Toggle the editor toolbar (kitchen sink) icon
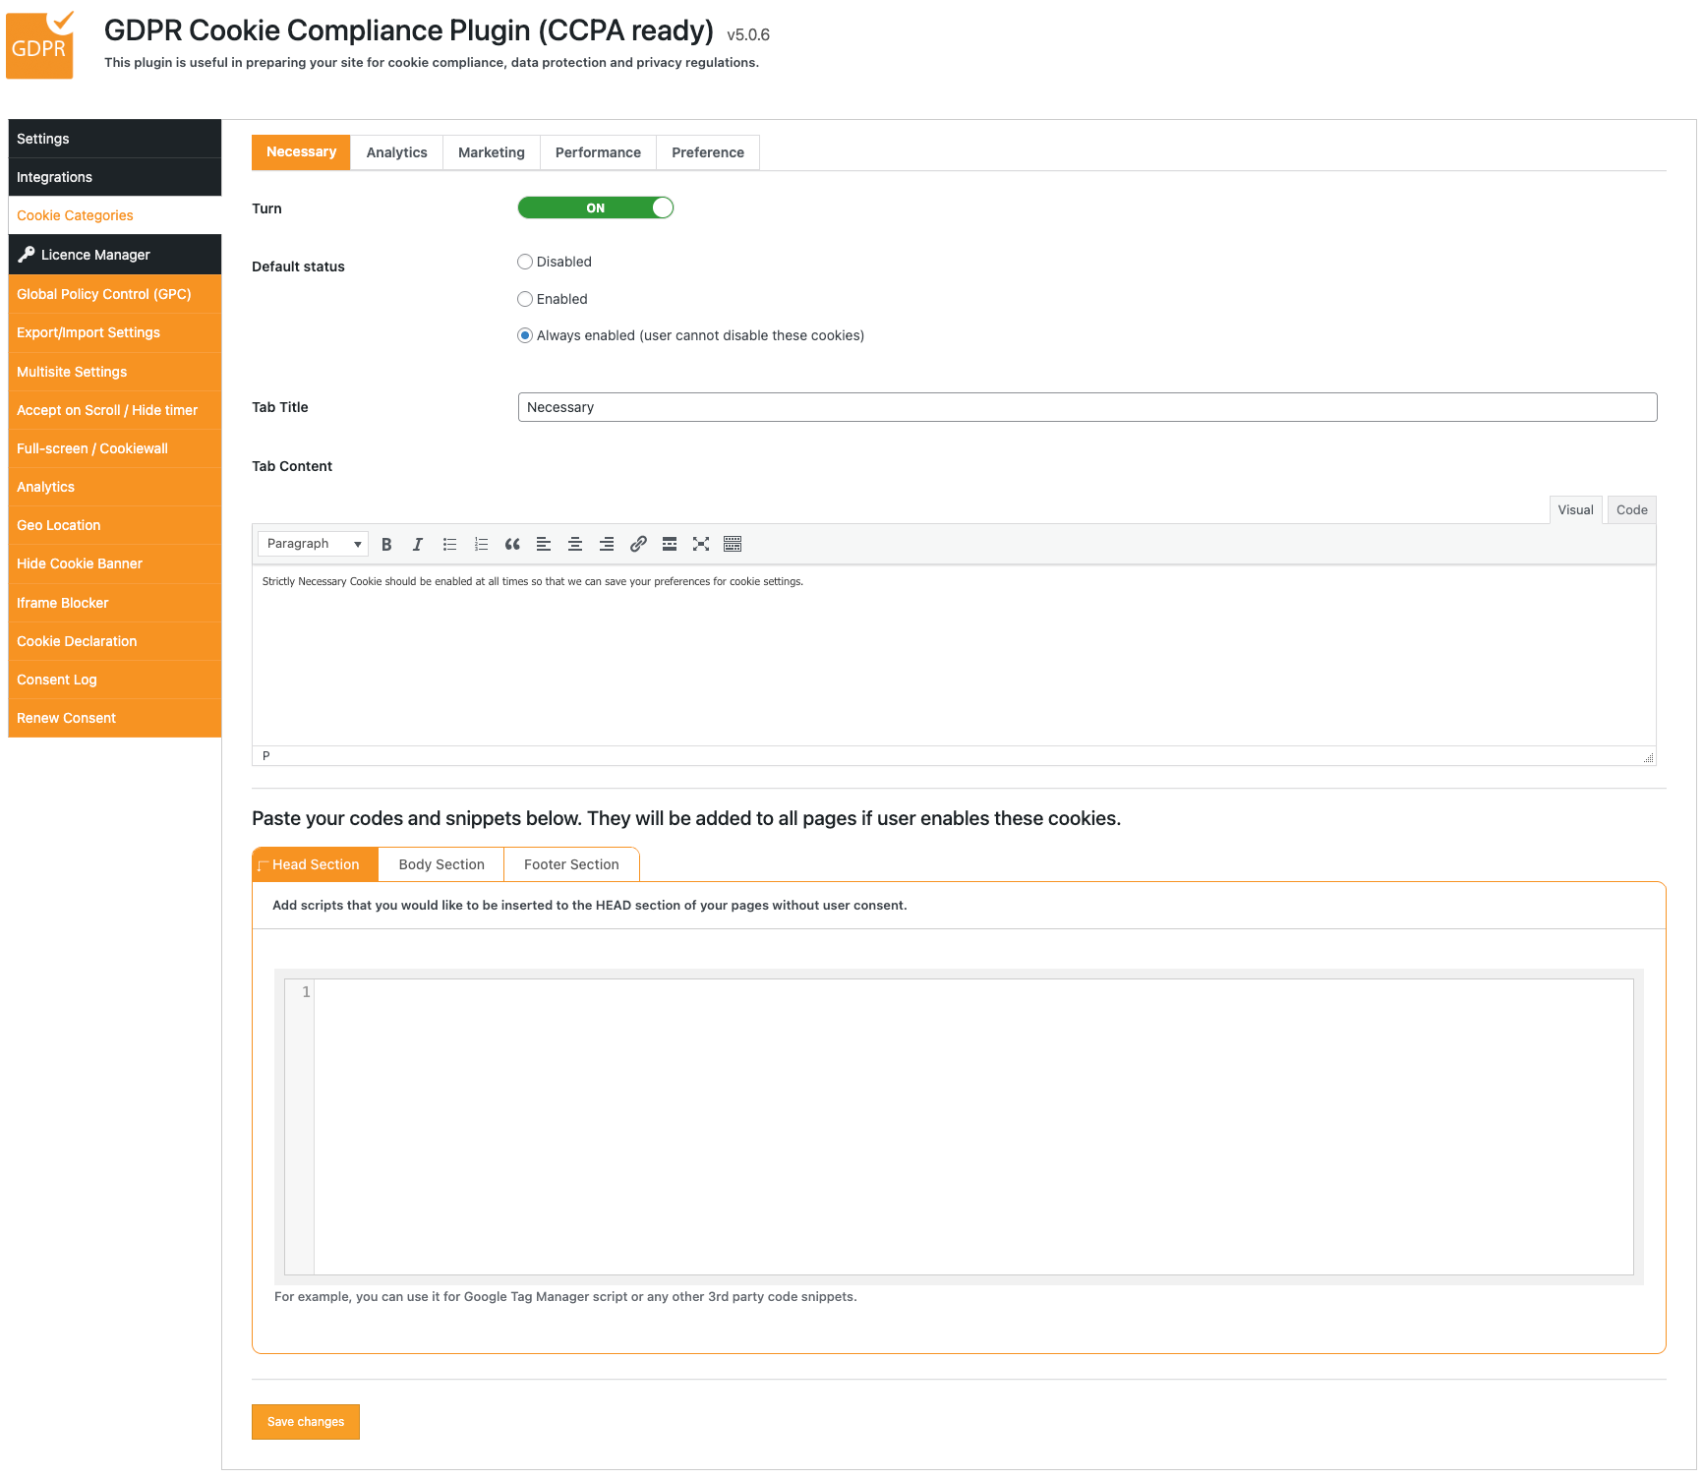Image resolution: width=1703 pixels, height=1479 pixels. 733,545
